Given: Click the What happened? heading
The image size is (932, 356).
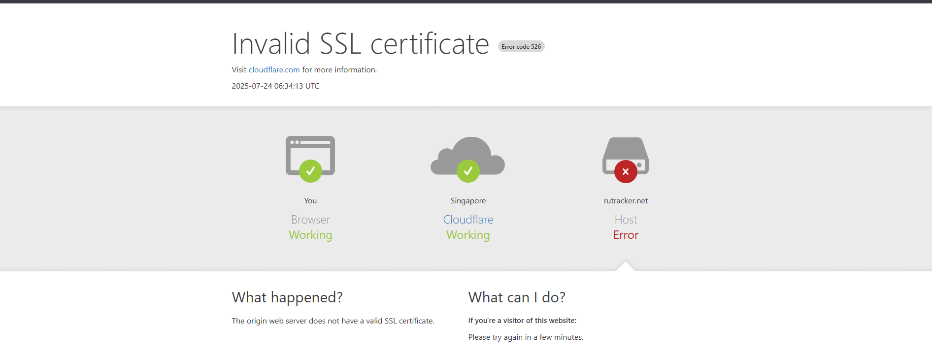Looking at the screenshot, I should (287, 297).
